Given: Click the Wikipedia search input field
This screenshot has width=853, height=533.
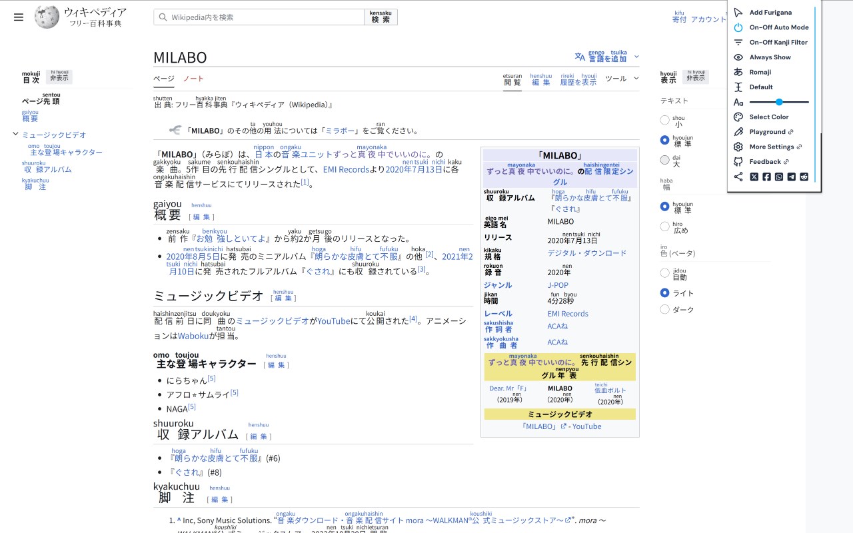Looking at the screenshot, I should coord(259,17).
